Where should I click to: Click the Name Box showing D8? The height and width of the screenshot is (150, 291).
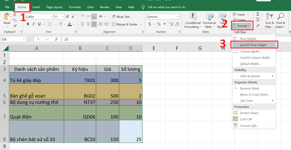[14, 39]
